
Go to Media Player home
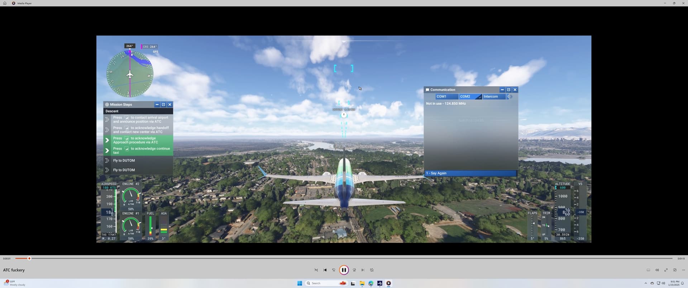(x=5, y=3)
